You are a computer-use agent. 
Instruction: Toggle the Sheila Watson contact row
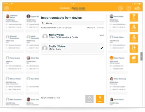click(73, 48)
